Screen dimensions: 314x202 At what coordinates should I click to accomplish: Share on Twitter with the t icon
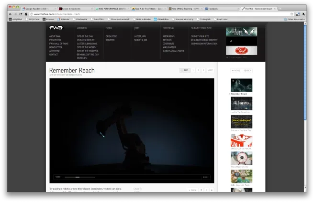pos(206,190)
